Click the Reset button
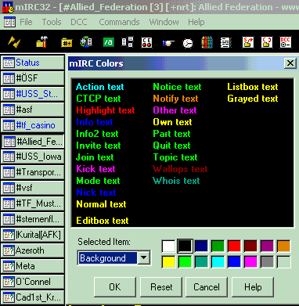This screenshot has width=299, height=306. tap(161, 287)
